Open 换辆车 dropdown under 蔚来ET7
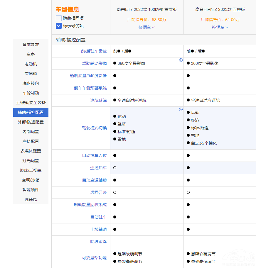Image resolution: width=256 pixels, height=268 pixels. 146,27
